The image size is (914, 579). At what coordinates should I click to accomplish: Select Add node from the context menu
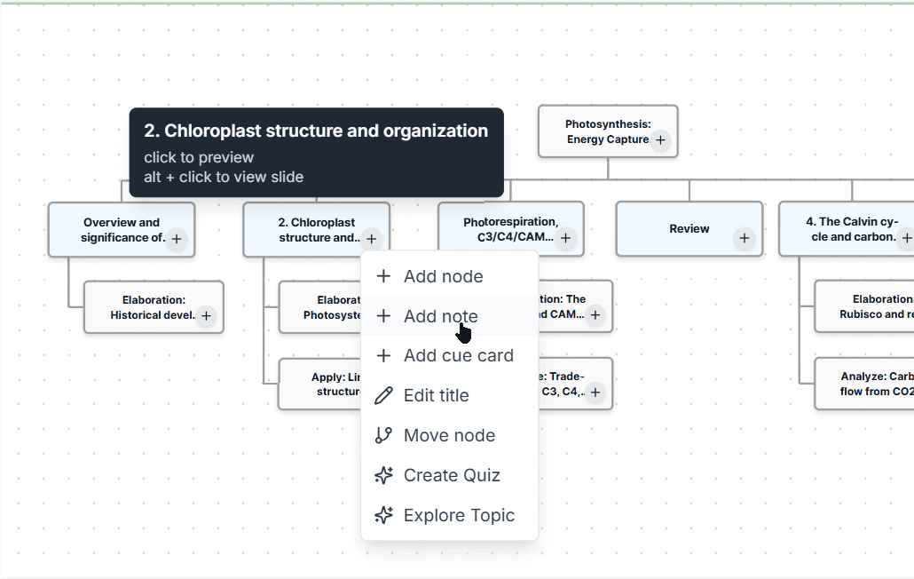[444, 275]
